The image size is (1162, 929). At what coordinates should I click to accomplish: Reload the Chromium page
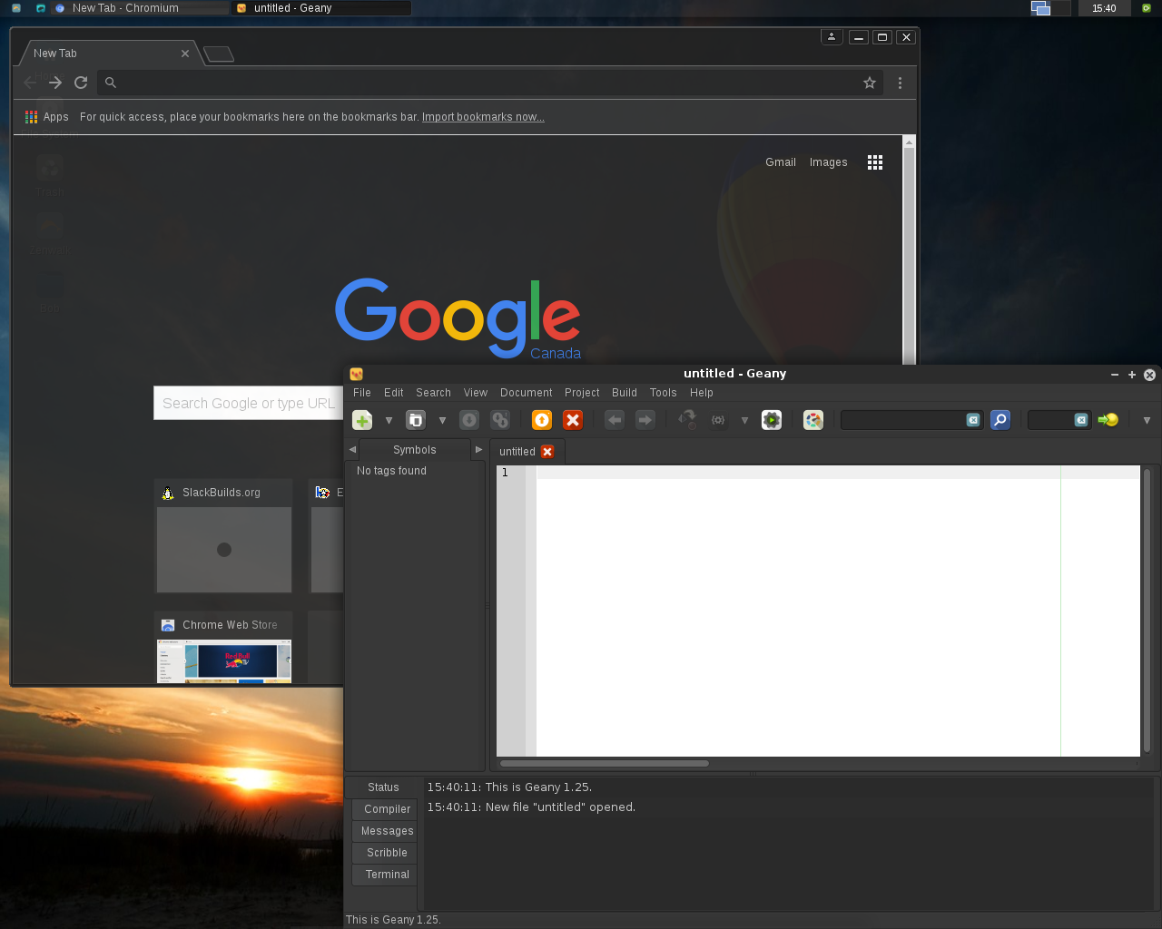(81, 83)
